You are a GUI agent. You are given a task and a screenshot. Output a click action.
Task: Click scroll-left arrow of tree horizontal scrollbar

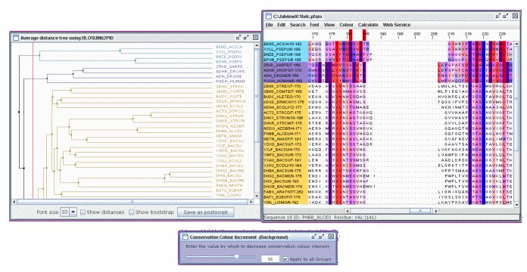tap(14, 202)
